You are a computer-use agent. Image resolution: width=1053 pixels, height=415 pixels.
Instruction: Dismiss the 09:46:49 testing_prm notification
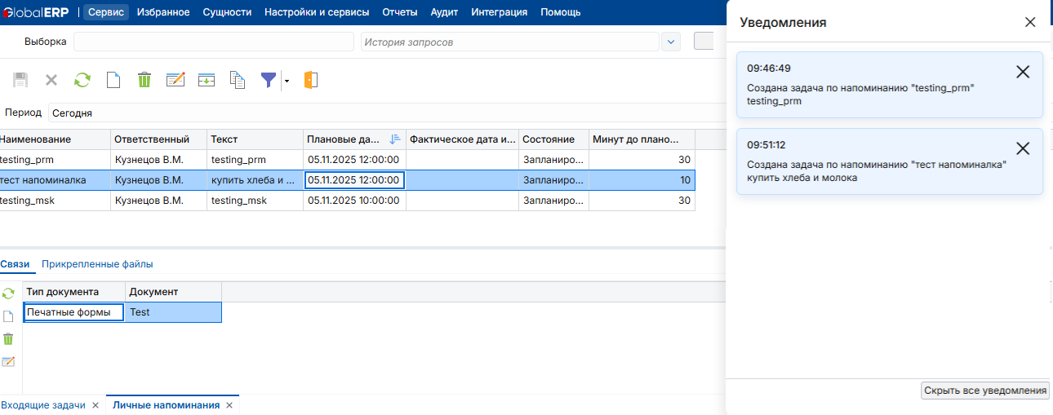(x=1022, y=72)
